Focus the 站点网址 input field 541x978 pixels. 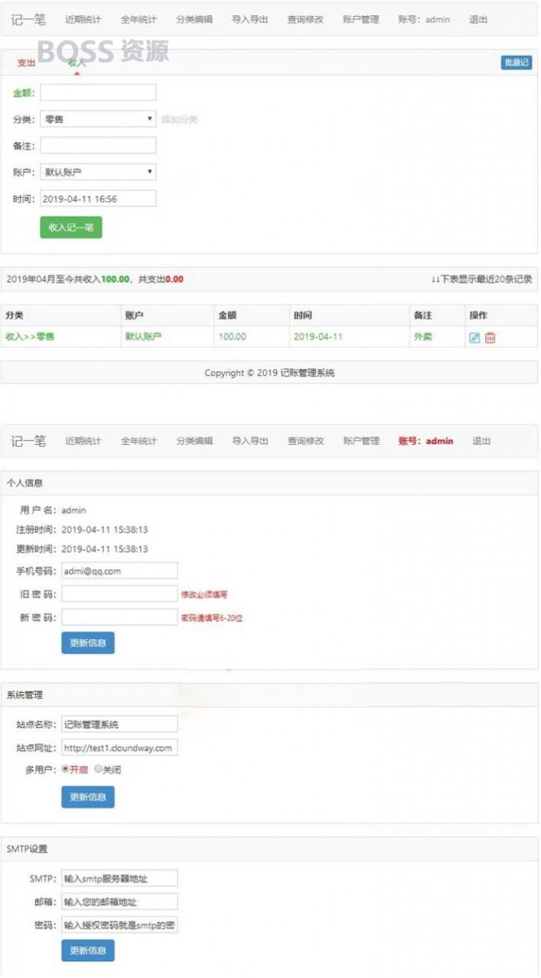click(120, 747)
